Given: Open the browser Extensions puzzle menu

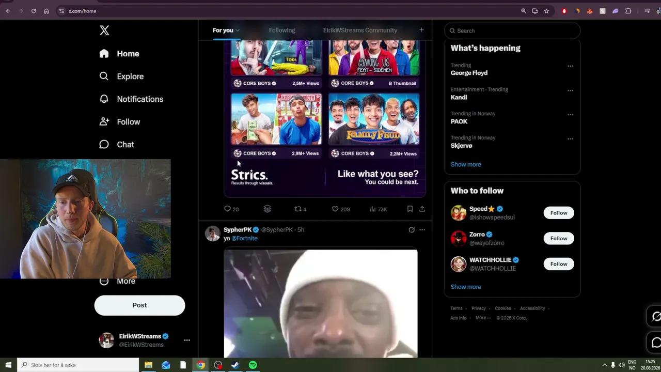Looking at the screenshot, I should coord(628,11).
